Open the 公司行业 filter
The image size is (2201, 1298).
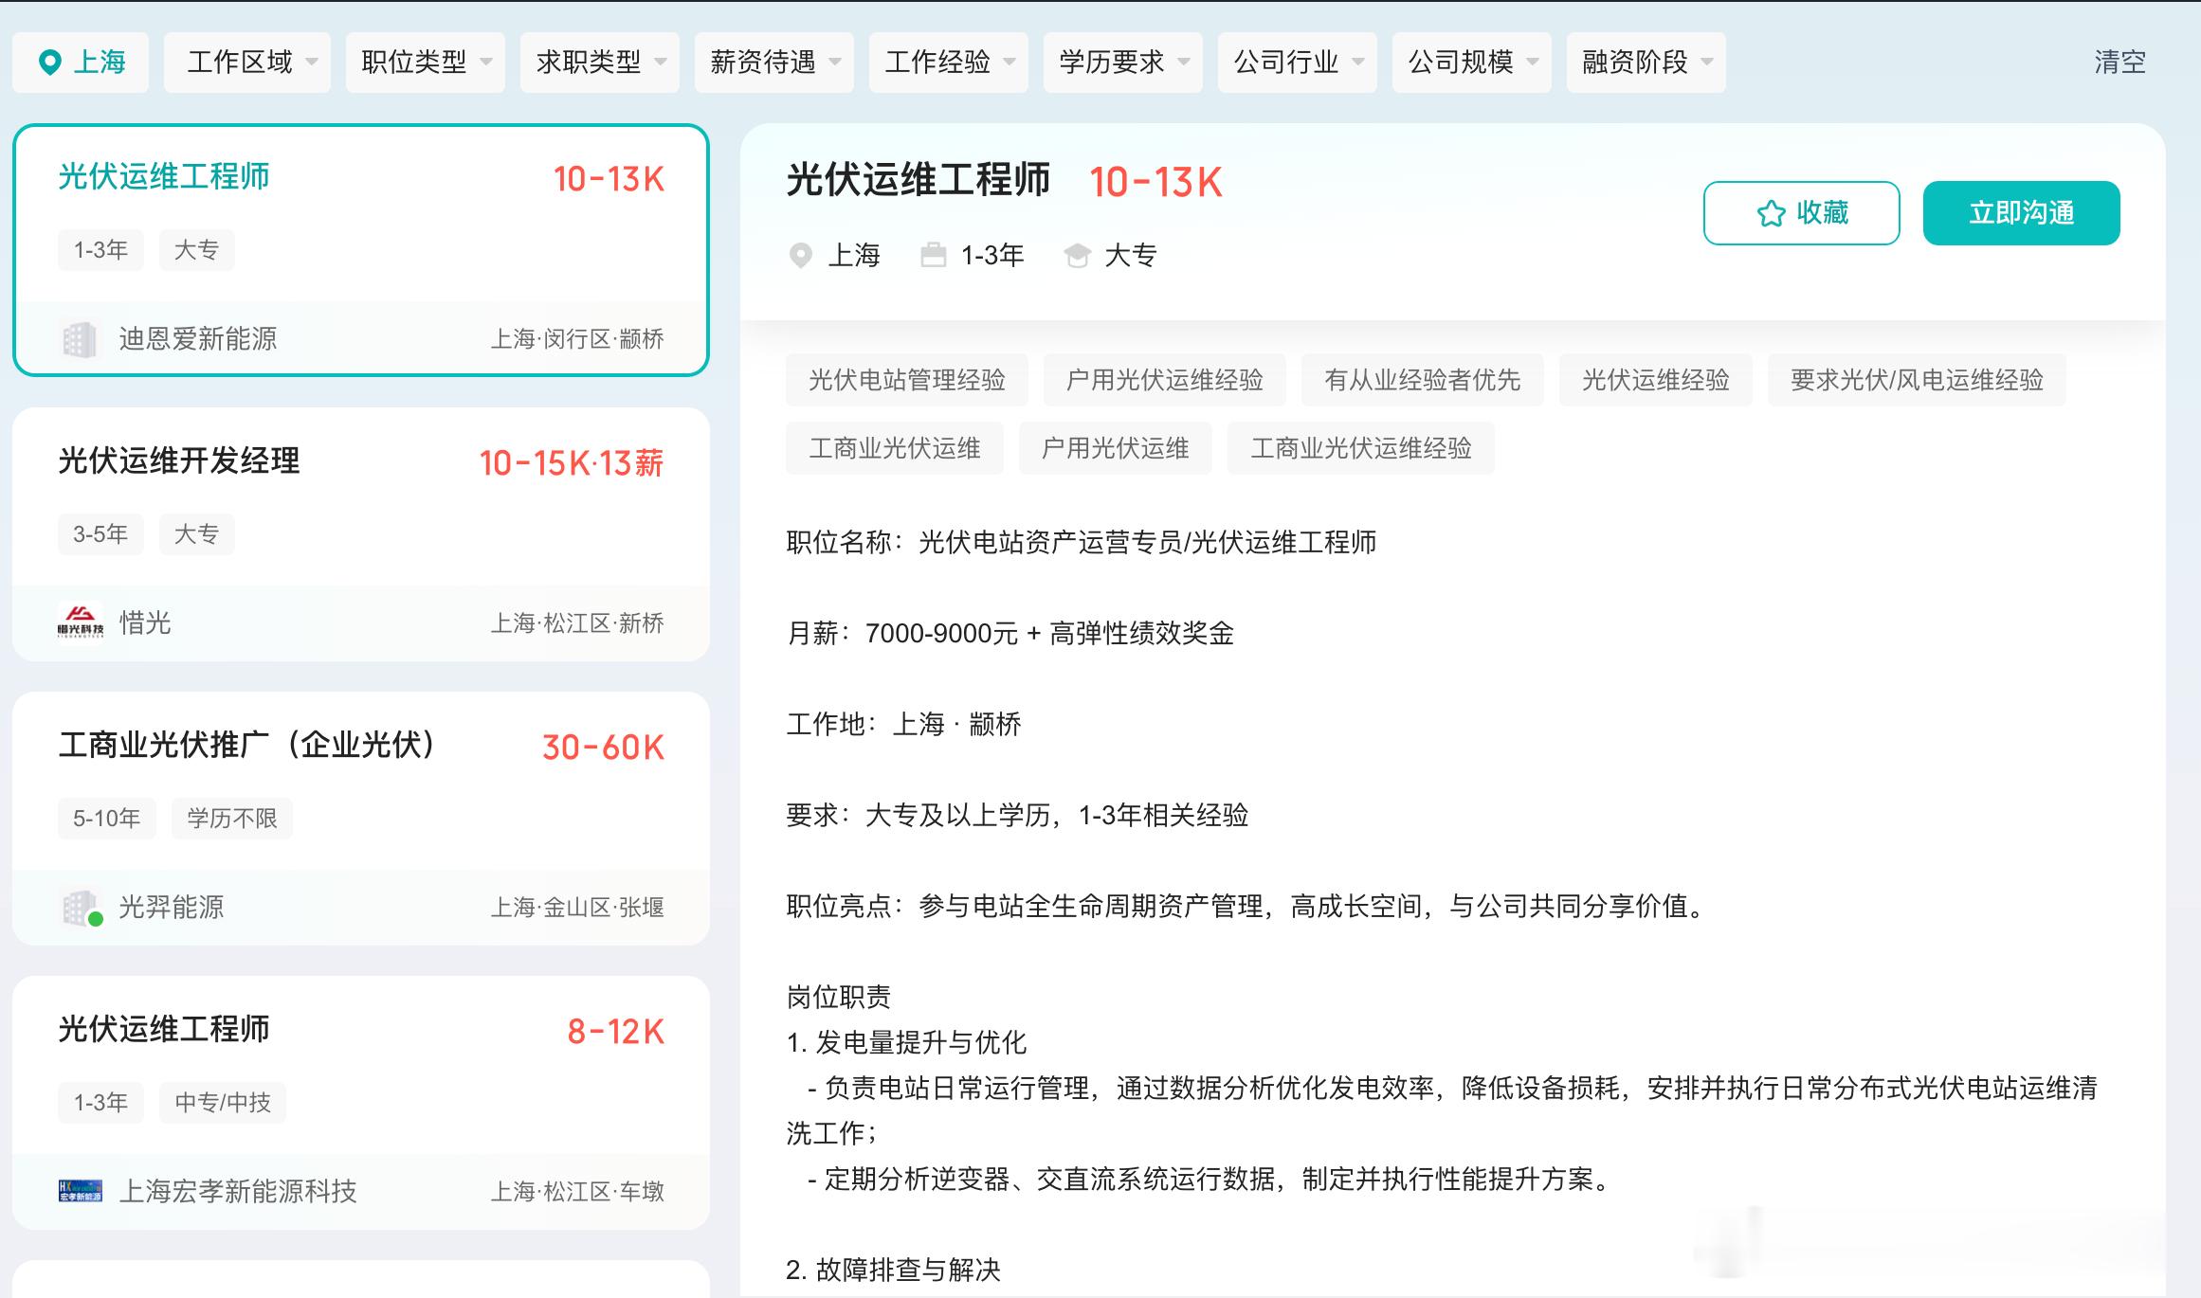(x=1298, y=63)
